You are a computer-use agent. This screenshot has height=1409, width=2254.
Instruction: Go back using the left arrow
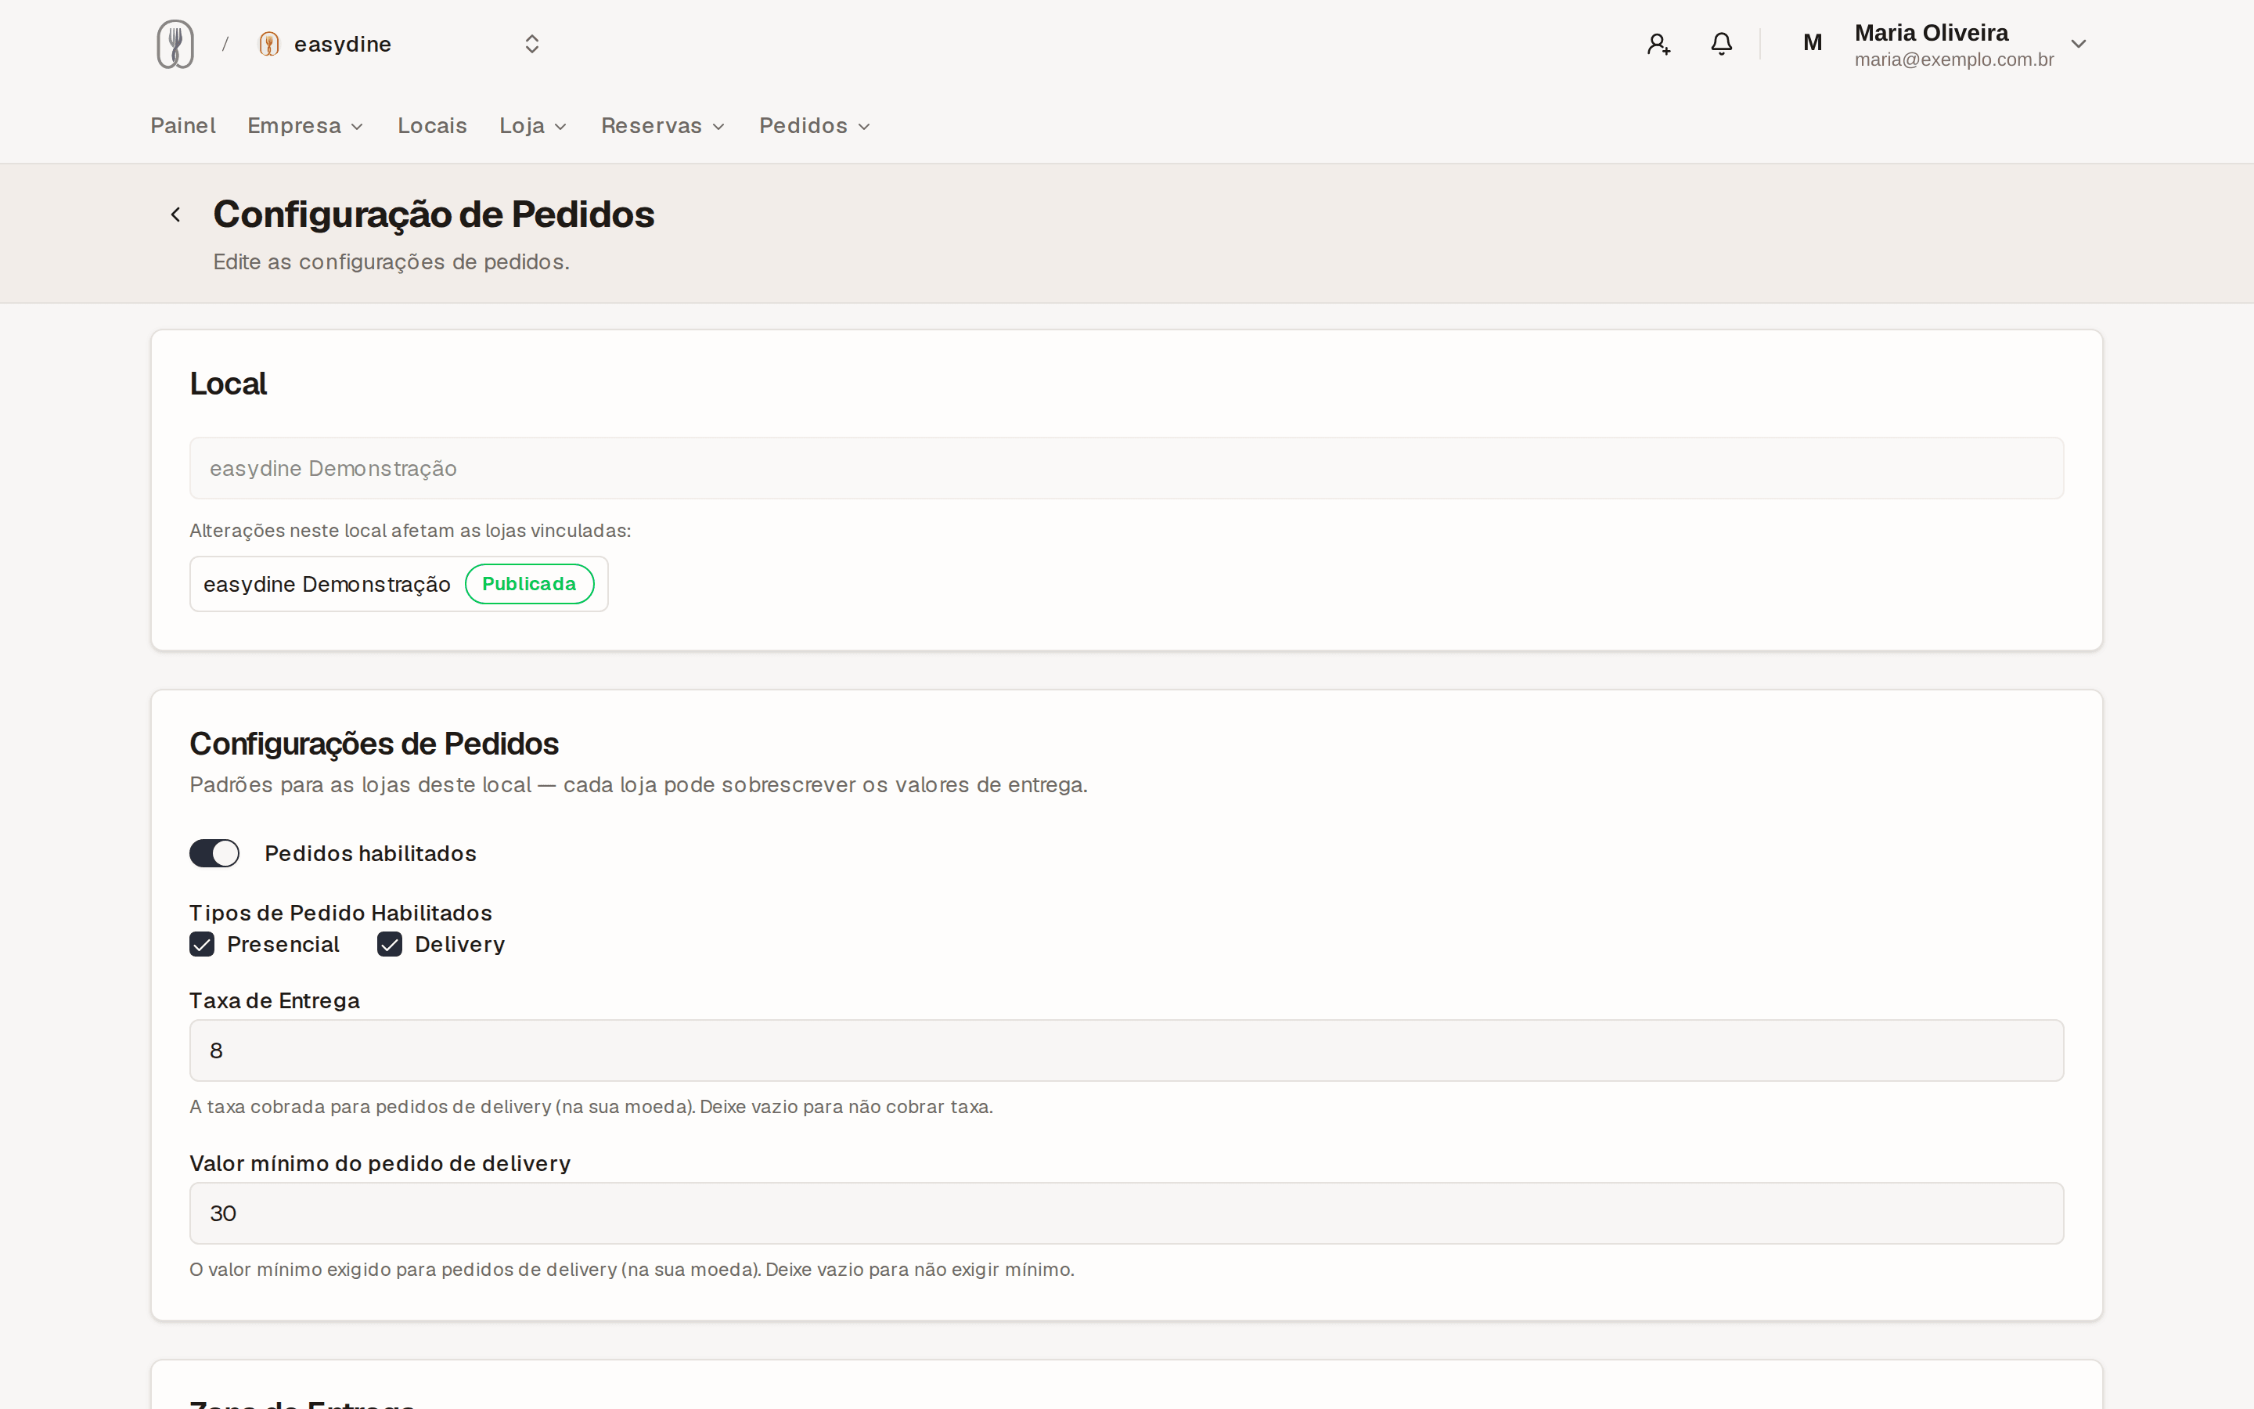click(175, 215)
